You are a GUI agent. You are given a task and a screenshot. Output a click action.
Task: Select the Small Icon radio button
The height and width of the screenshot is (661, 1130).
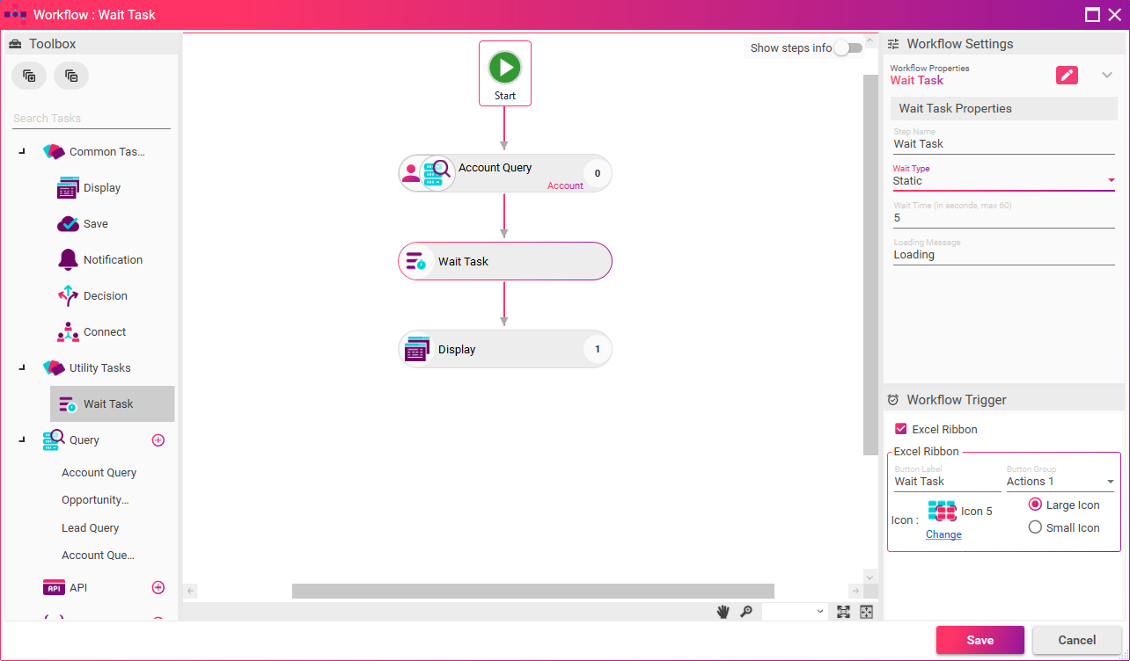[x=1035, y=527]
